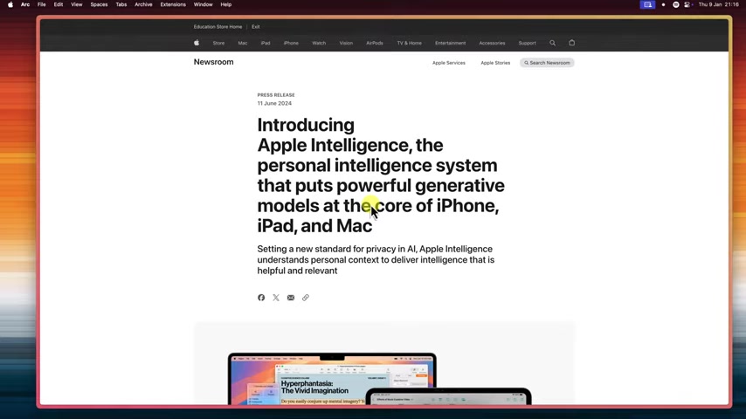Viewport: 746px width, 419px height.
Task: Click the screen sharing icon in the menu bar
Action: (647, 4)
